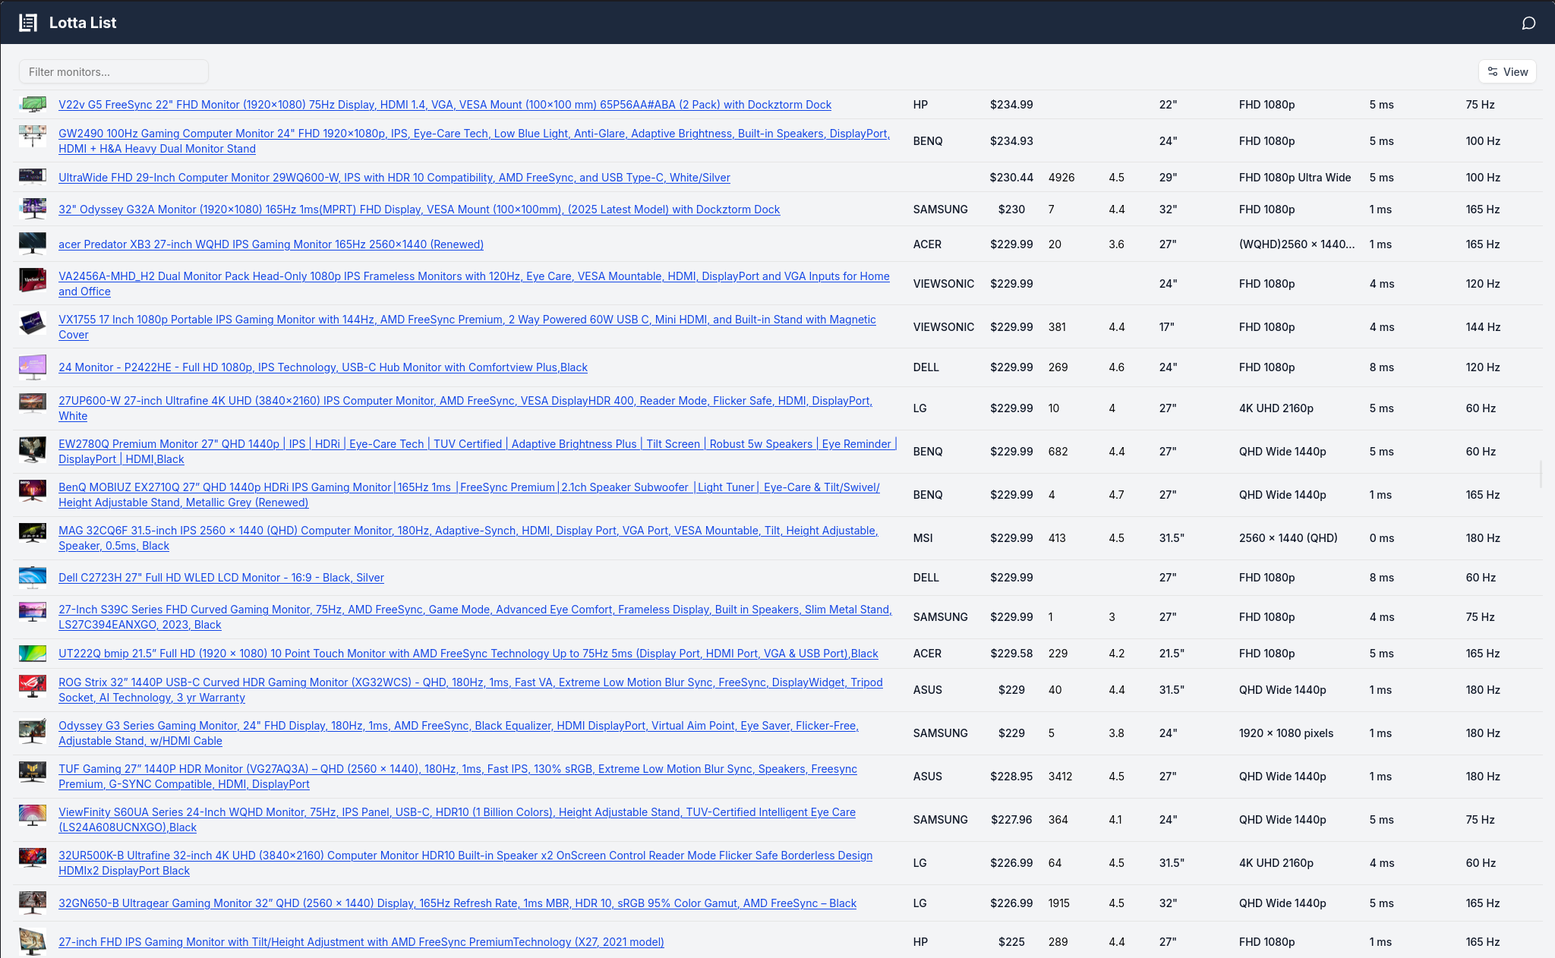1555x958 pixels.
Task: Click thumbnail of Dell C2723H monitor
Action: [x=33, y=578]
